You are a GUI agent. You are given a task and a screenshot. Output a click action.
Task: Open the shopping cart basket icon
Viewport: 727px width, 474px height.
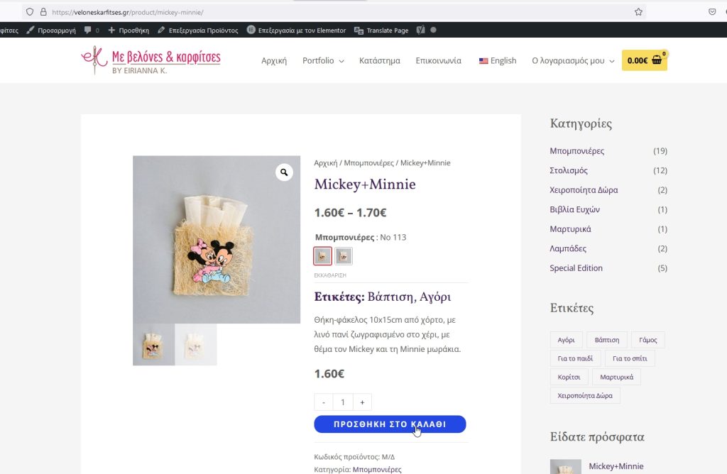click(657, 60)
